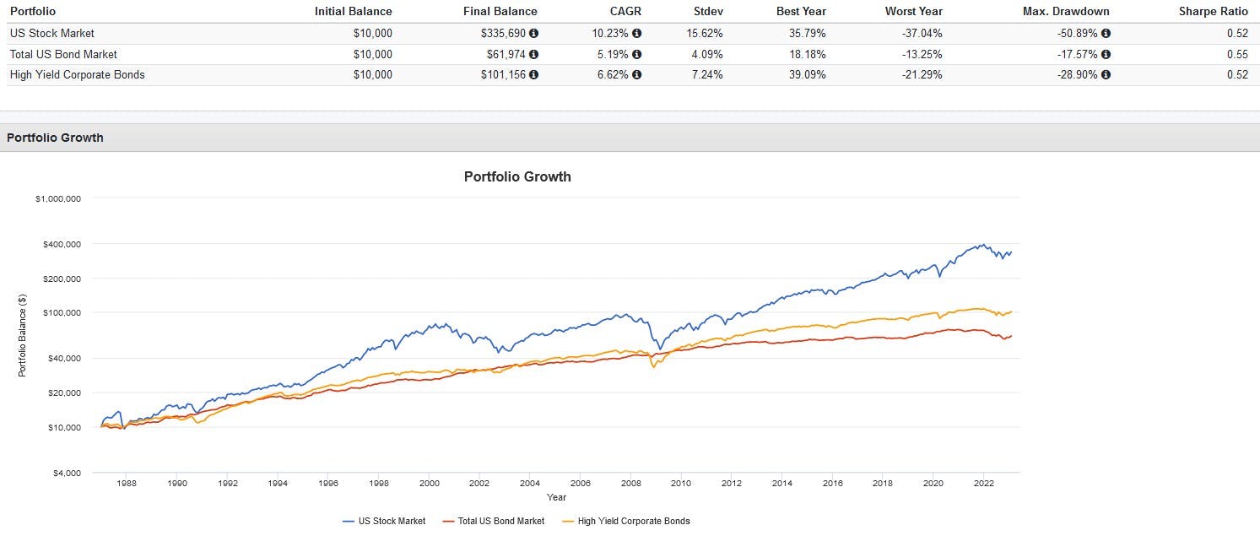Click the US Stock Market portfolio name
1260x536 pixels.
52,34
